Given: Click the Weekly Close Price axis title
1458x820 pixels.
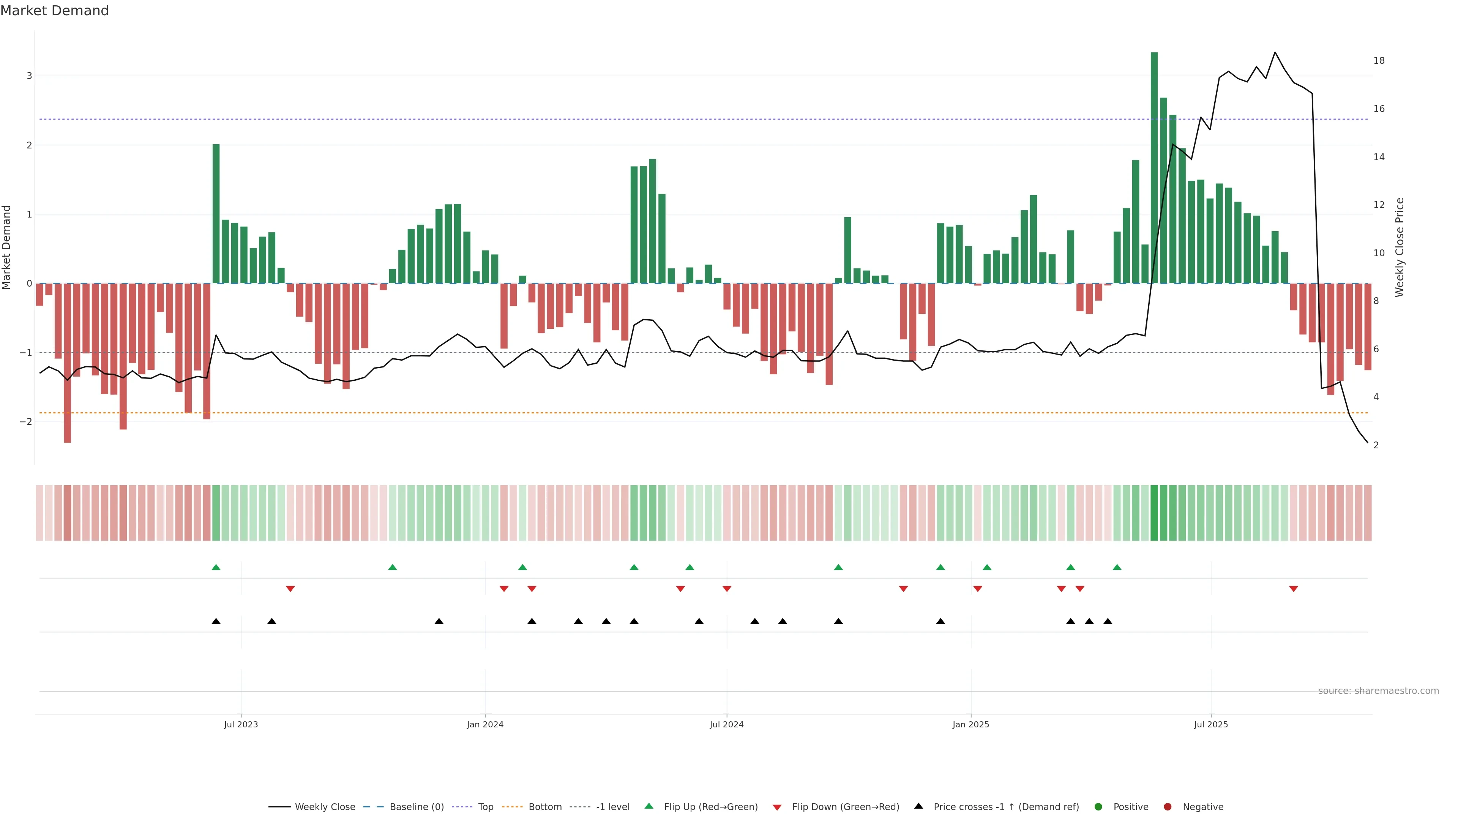Looking at the screenshot, I should 1400,247.
